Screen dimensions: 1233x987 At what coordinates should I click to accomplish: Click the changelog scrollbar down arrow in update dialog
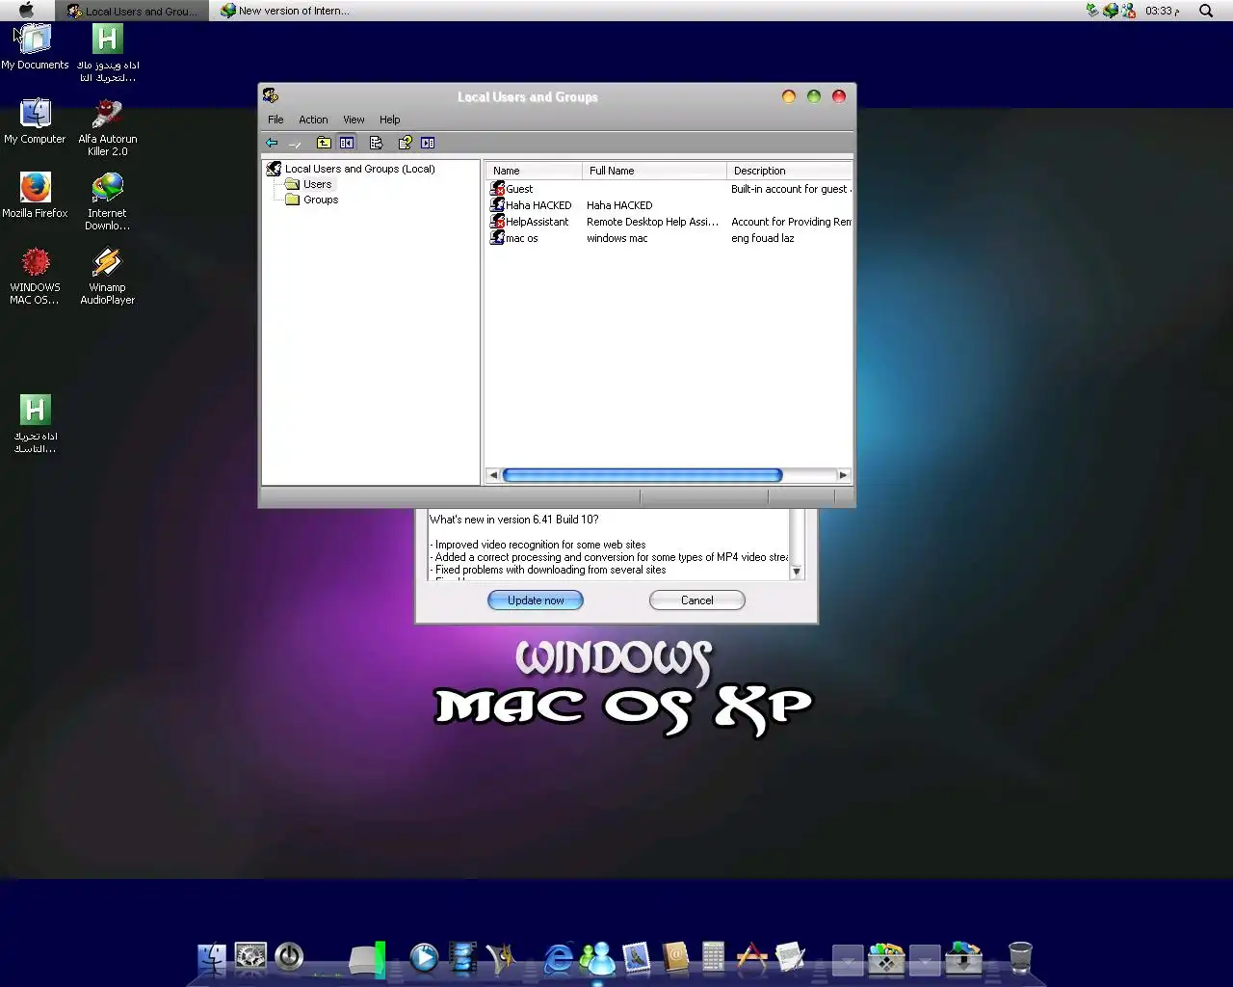click(797, 572)
